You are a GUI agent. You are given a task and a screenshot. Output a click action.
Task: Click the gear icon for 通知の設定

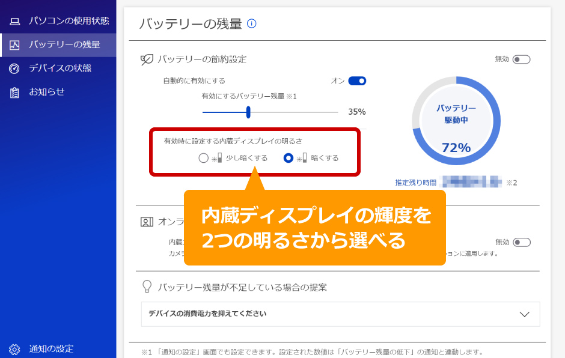coord(14,349)
